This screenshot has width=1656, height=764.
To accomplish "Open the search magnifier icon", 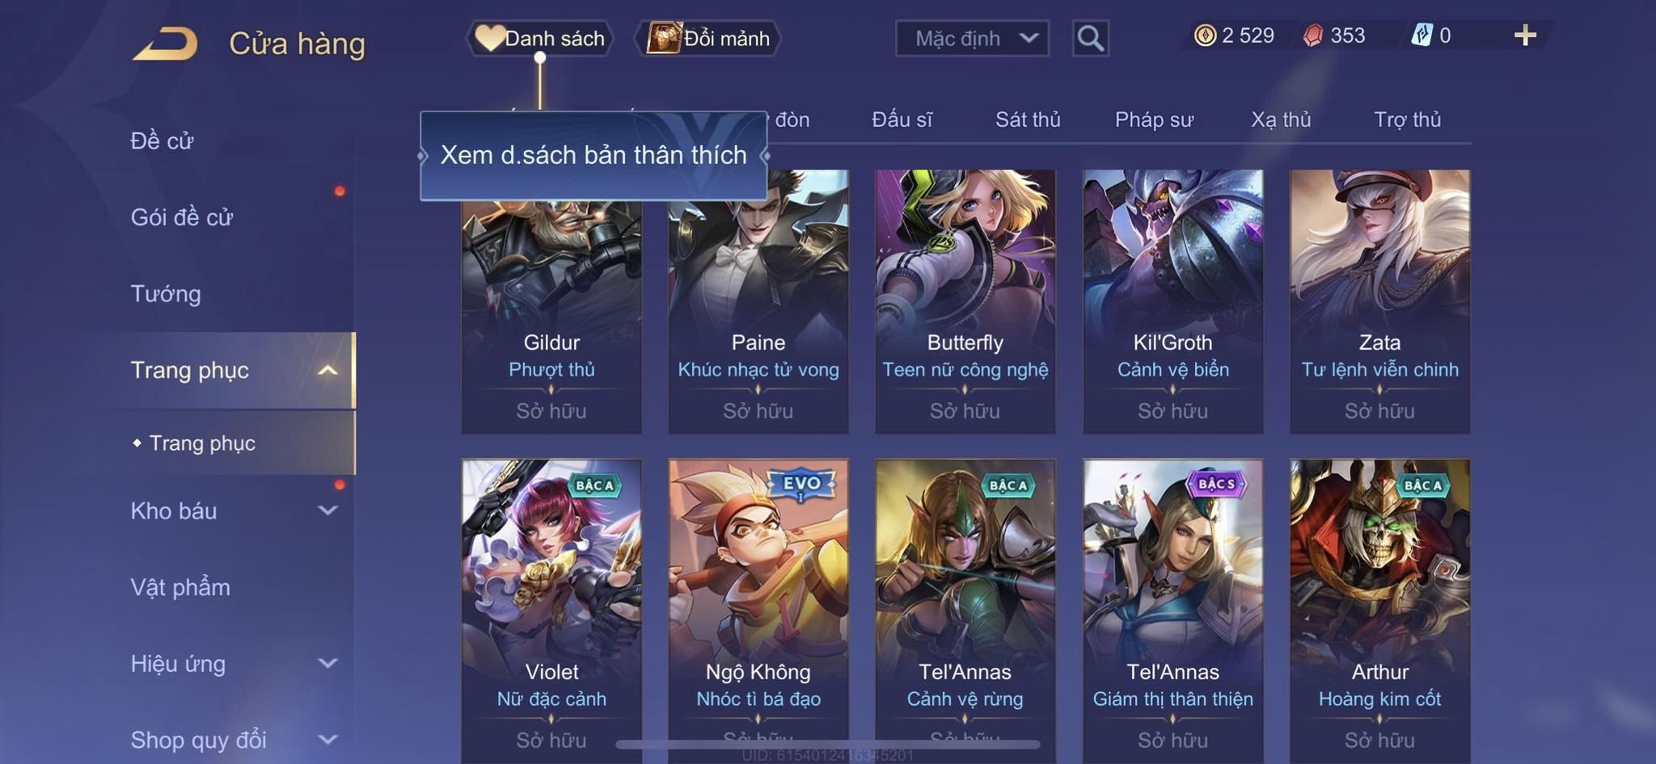I will coord(1090,38).
